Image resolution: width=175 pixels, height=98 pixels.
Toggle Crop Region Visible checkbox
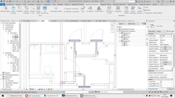[x=161, y=84]
